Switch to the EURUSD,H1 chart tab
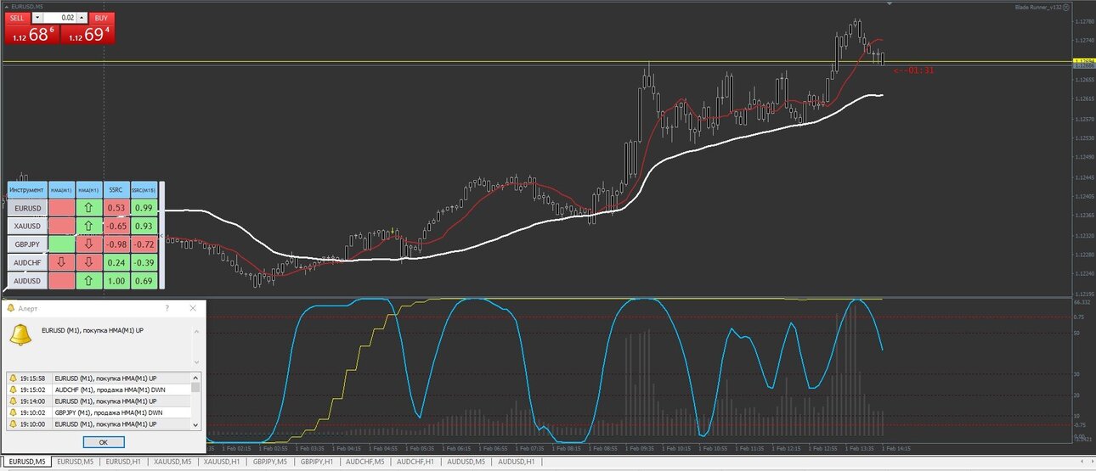The height and width of the screenshot is (471, 1096). click(x=122, y=462)
